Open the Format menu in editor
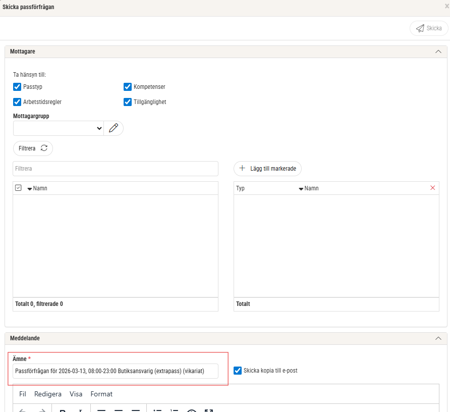Screen dimensions: 450x412 tap(101, 394)
